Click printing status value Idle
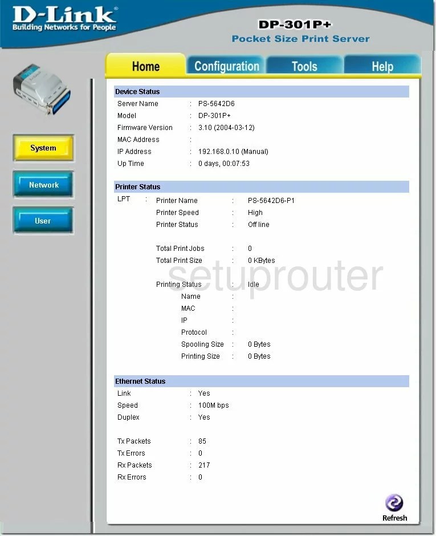The image size is (436, 536). click(253, 285)
